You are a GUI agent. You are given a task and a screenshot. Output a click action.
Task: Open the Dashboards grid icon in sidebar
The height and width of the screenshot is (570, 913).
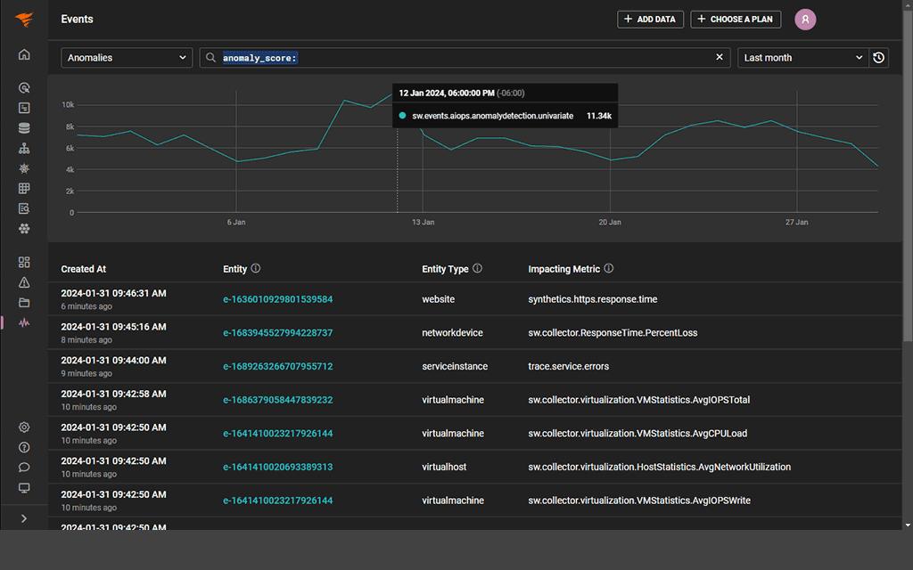pyautogui.click(x=24, y=262)
